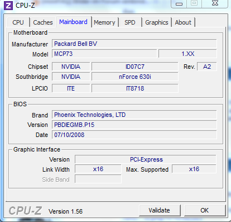Click the chipset ID field ID07C7
Viewport: 231px width, 222px height.
135,67
